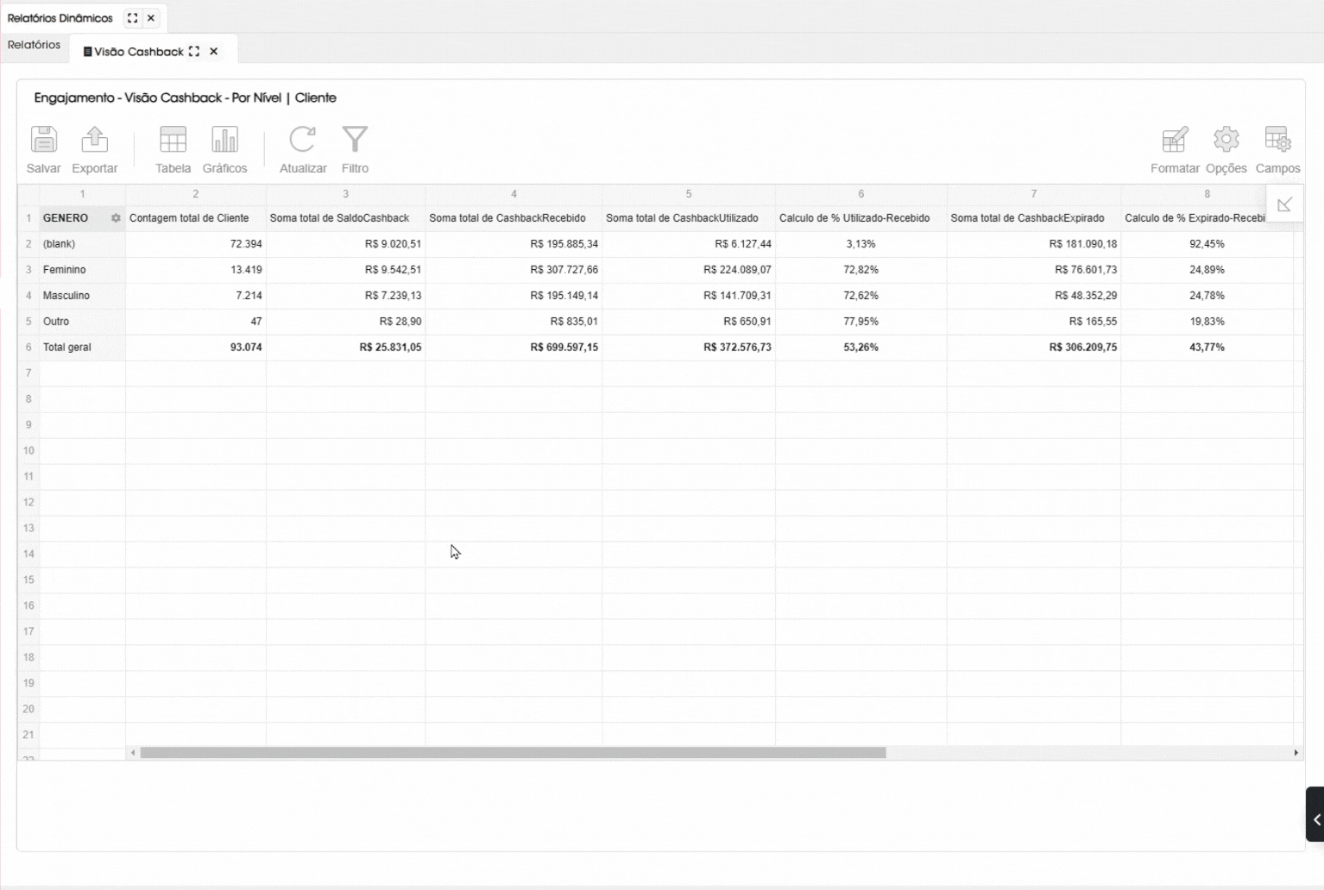
Task: Switch to the Relatórios tab
Action: [x=35, y=45]
